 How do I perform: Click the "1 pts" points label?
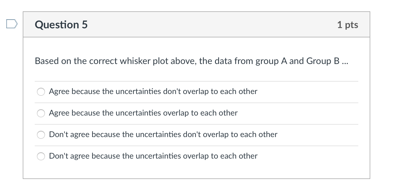348,25
